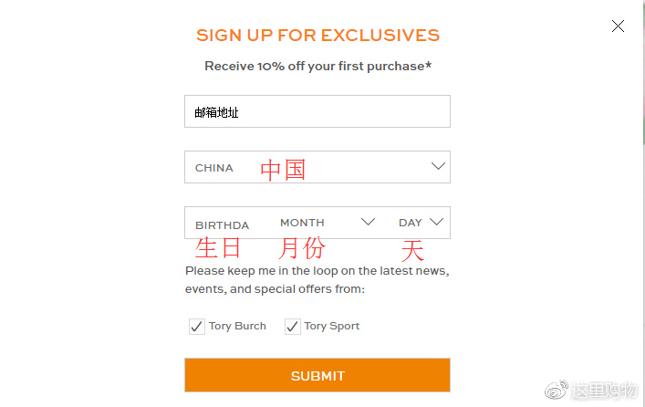Click the red 月份 annotation under MONTH
This screenshot has height=407, width=645.
302,248
